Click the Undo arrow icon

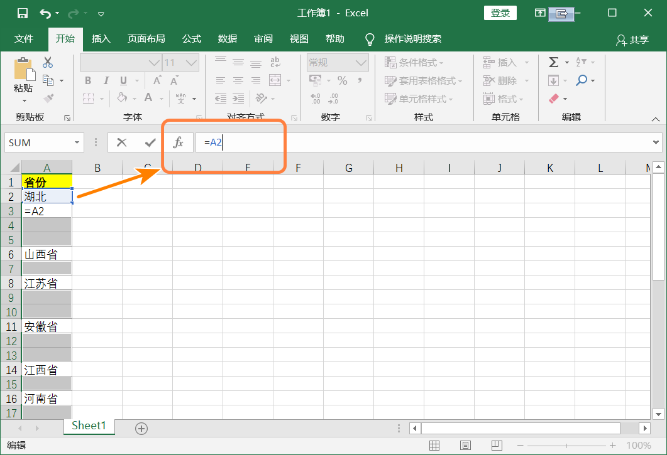pos(45,14)
